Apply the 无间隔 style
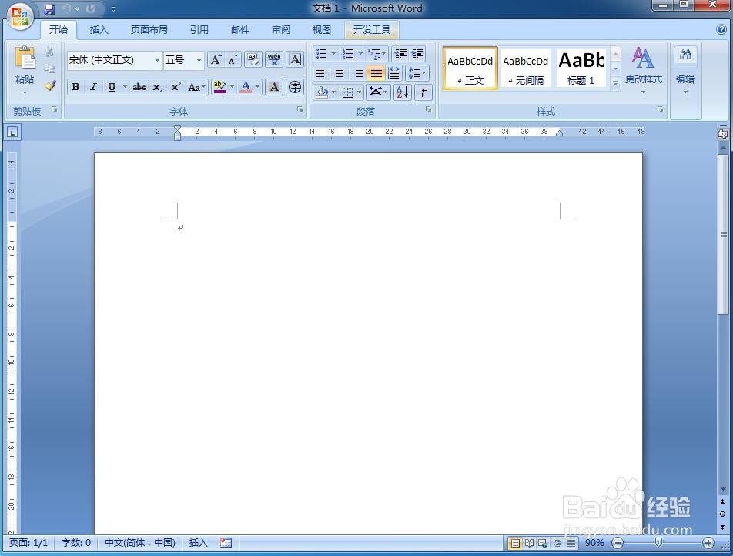Image resolution: width=733 pixels, height=556 pixels. (x=525, y=69)
